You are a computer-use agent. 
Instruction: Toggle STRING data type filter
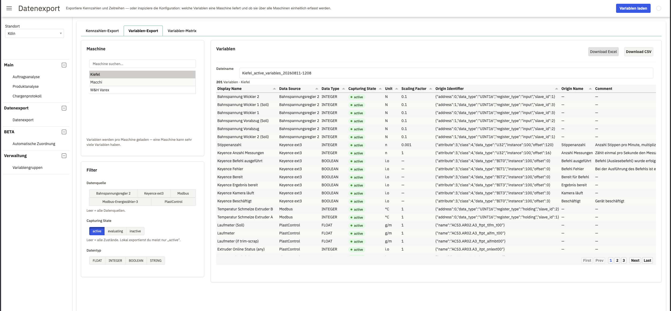pos(156,261)
